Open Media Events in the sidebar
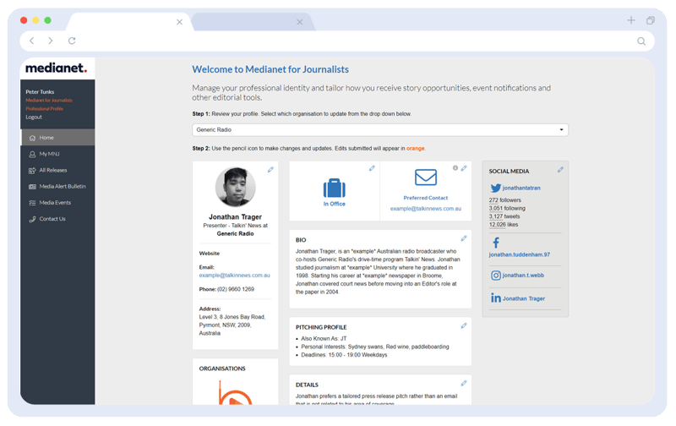The width and height of the screenshot is (676, 426). pyautogui.click(x=57, y=203)
